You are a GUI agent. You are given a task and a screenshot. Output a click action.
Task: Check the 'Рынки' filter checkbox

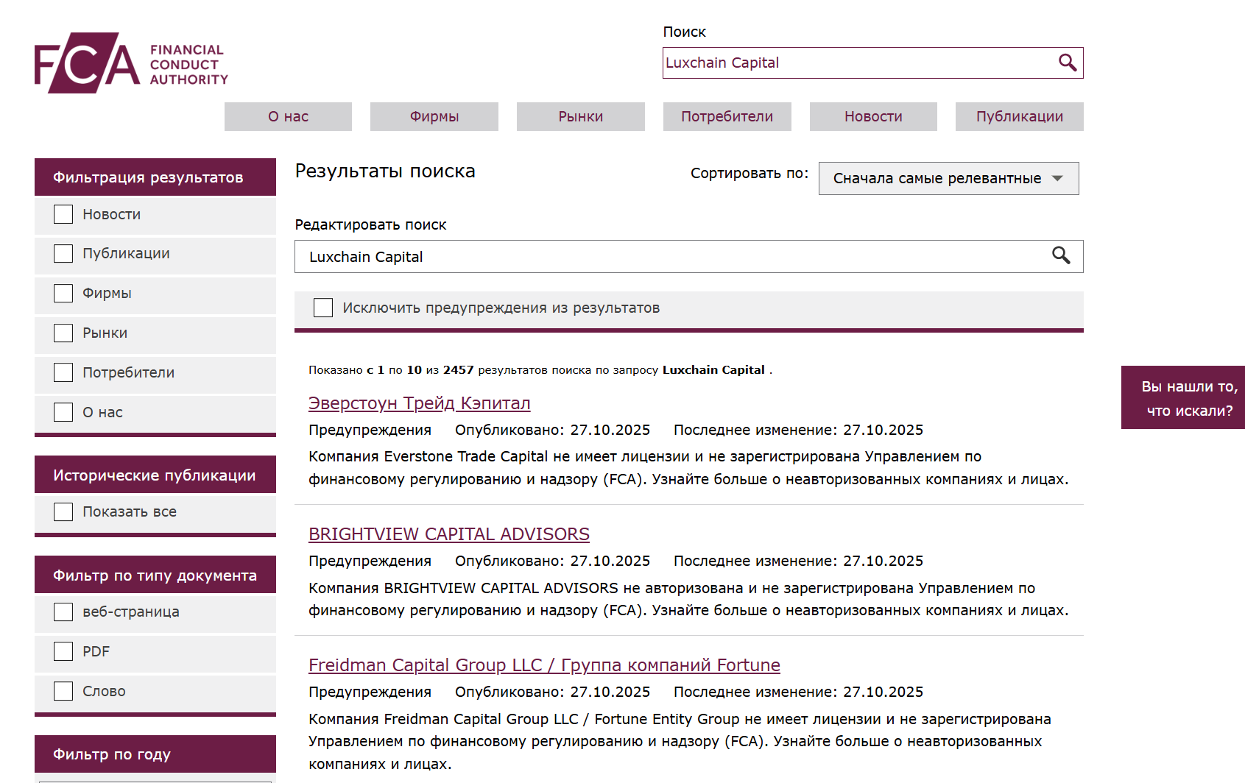pyautogui.click(x=63, y=332)
